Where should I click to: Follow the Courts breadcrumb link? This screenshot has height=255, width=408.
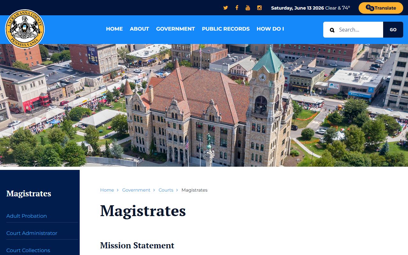(x=166, y=190)
